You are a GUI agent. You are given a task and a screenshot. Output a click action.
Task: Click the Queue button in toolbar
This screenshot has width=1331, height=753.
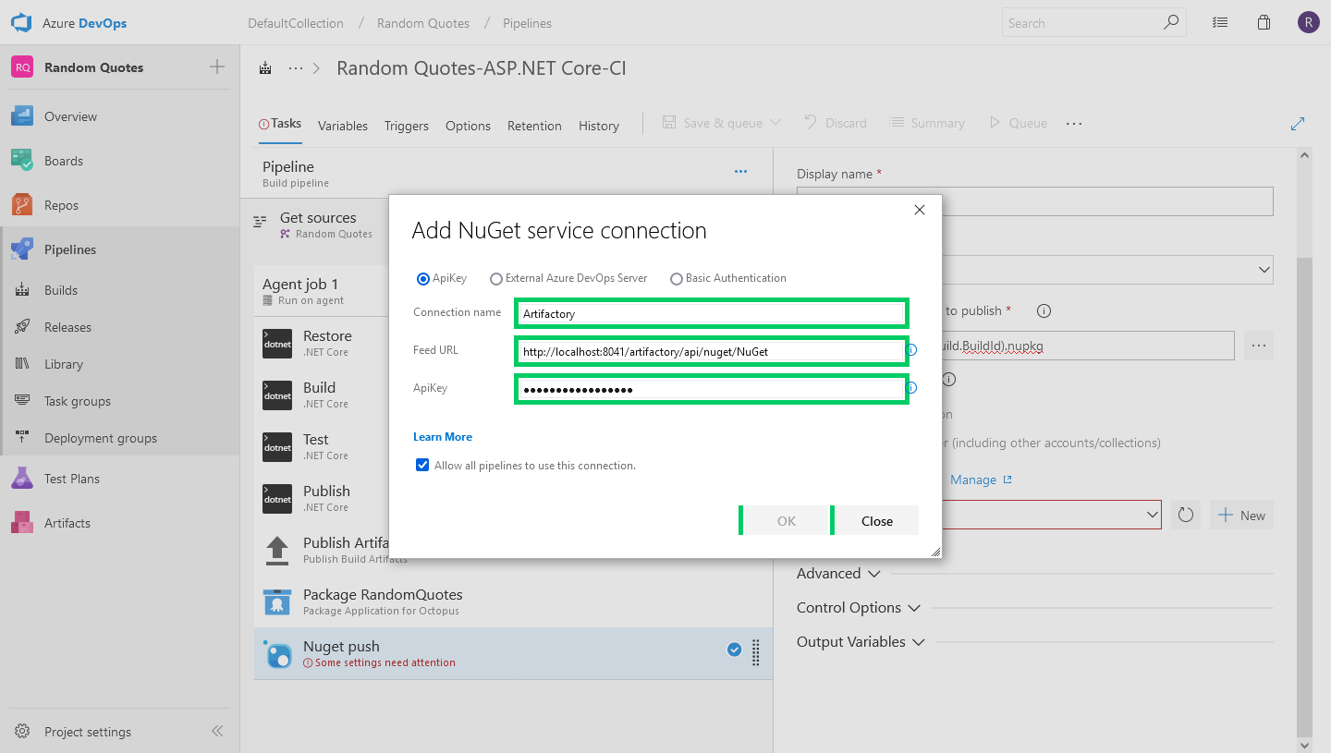click(1018, 123)
